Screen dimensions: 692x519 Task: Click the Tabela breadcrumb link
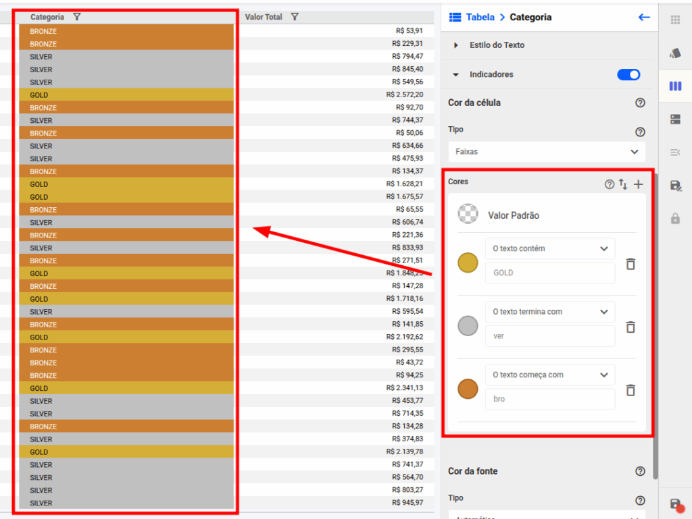click(x=480, y=18)
